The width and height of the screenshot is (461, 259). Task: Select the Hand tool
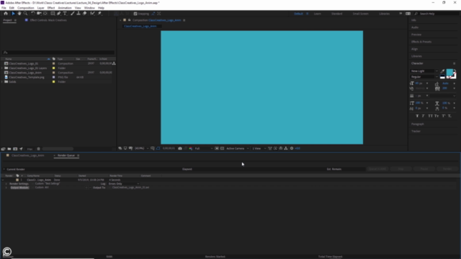tap(19, 14)
